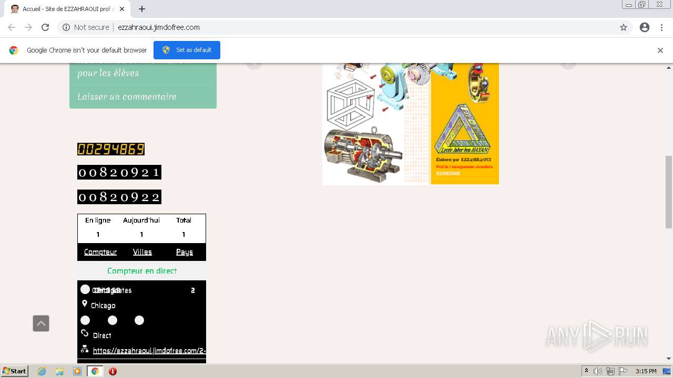Click the 00820922 hit counter

119,197
